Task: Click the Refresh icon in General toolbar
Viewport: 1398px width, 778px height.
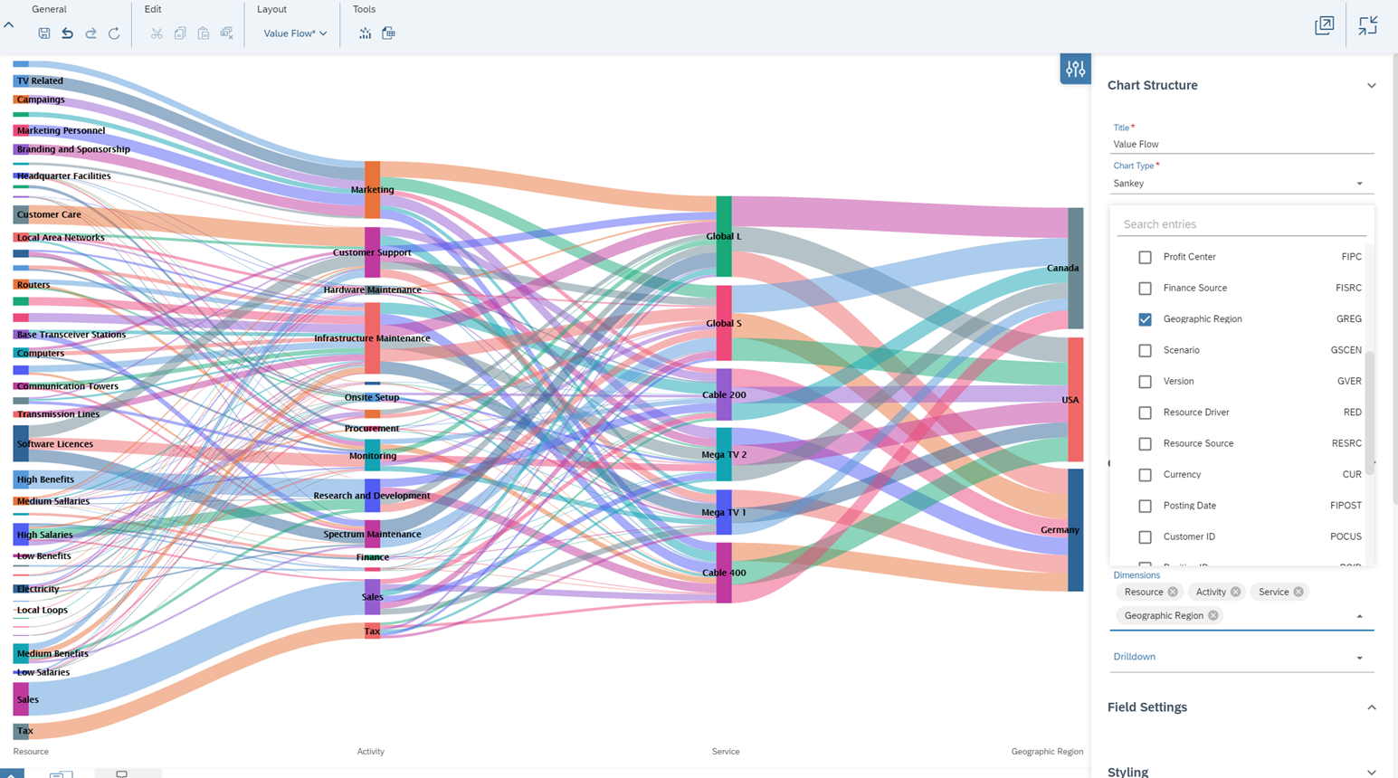Action: click(x=114, y=33)
